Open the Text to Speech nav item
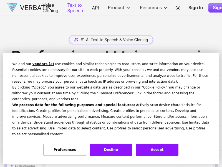 pos(75,8)
